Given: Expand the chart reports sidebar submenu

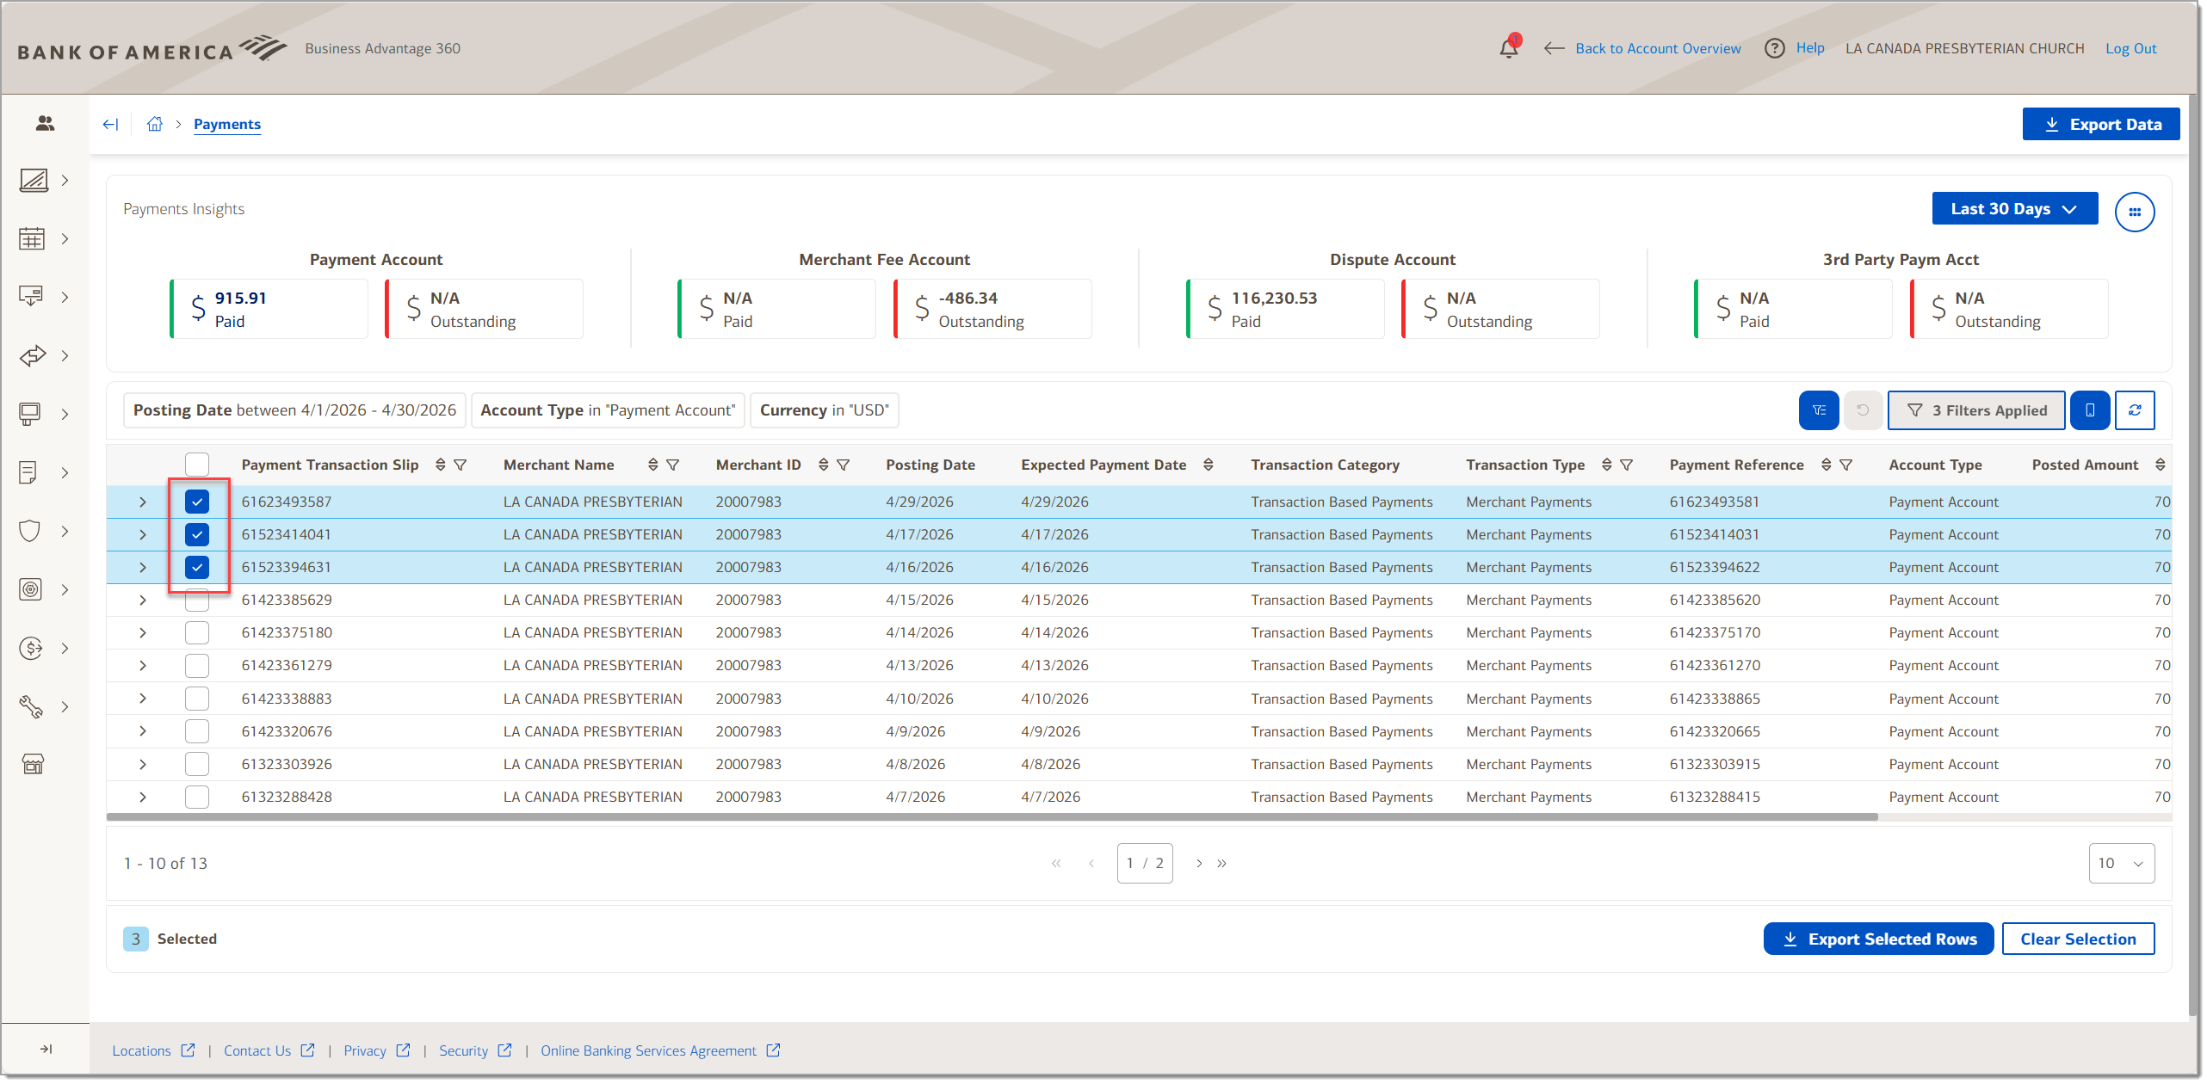Looking at the screenshot, I should pos(65,180).
